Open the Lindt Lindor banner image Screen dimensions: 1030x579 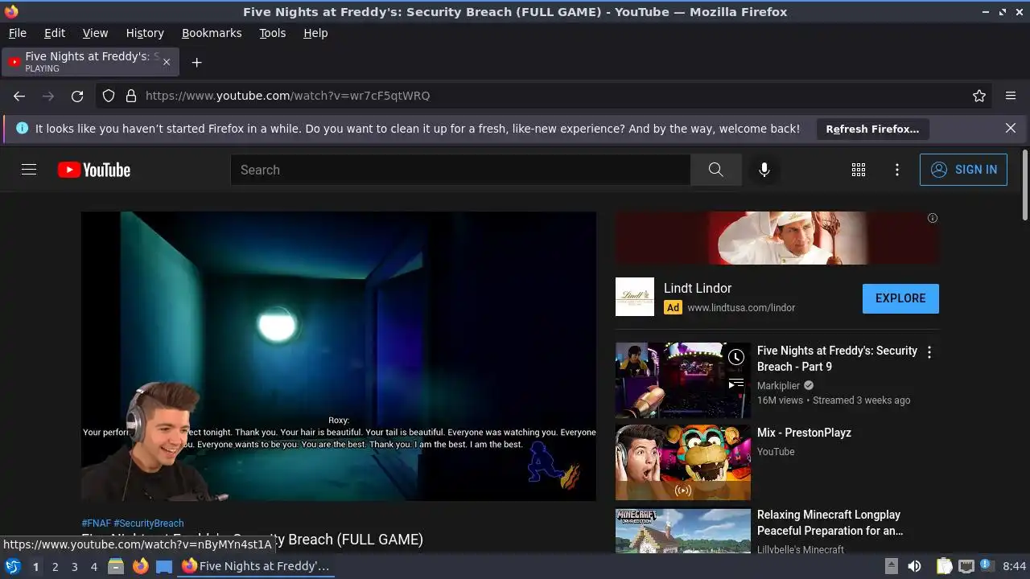point(777,238)
